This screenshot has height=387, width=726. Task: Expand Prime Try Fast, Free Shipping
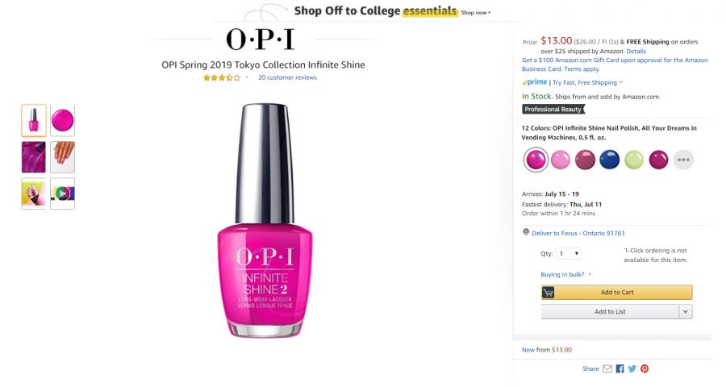click(587, 82)
